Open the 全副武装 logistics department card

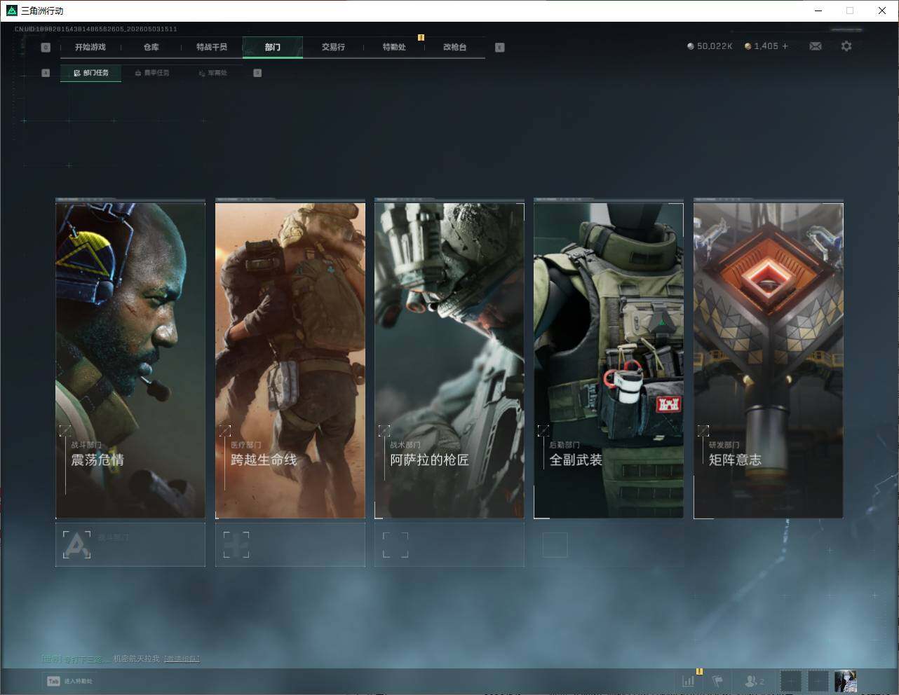point(609,360)
